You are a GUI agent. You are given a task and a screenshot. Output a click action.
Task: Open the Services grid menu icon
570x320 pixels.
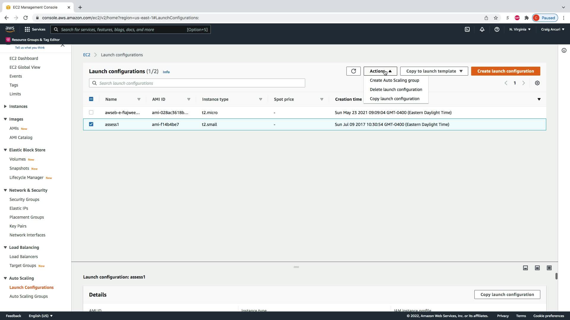(27, 29)
